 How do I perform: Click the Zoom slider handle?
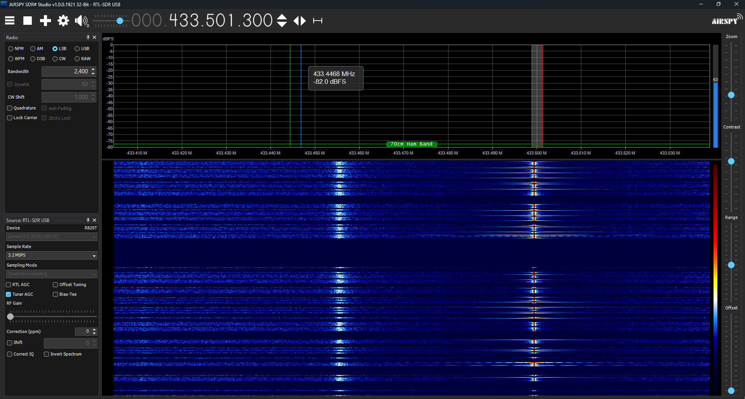(x=731, y=95)
